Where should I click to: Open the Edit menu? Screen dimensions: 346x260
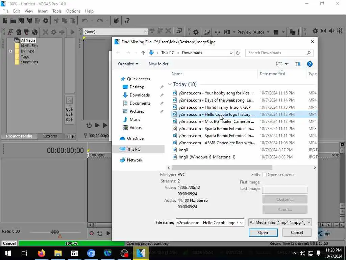(x=17, y=11)
